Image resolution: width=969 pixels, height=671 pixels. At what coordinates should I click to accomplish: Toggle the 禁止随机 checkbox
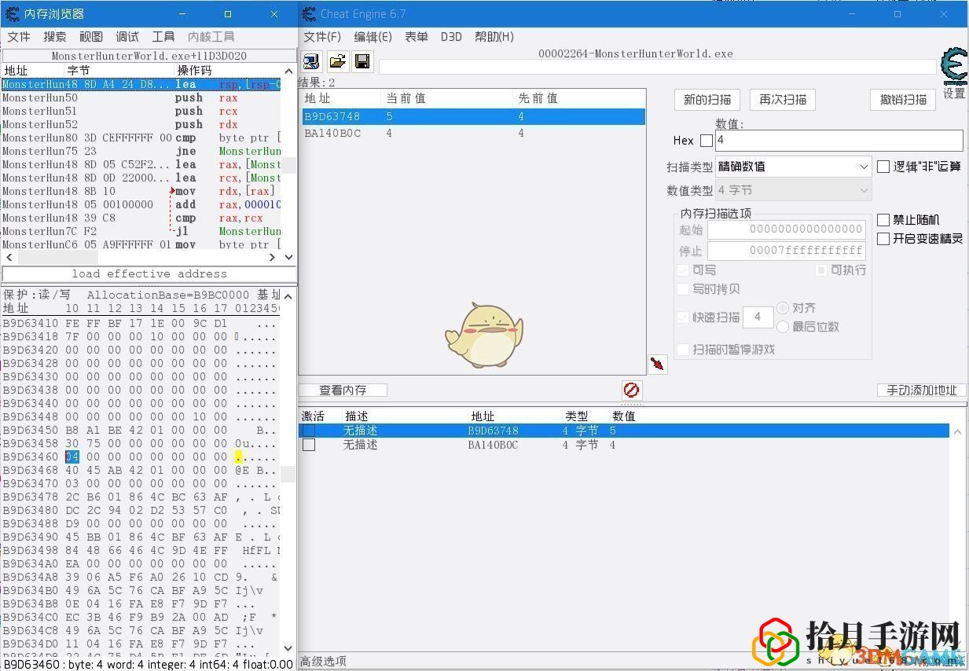883,220
